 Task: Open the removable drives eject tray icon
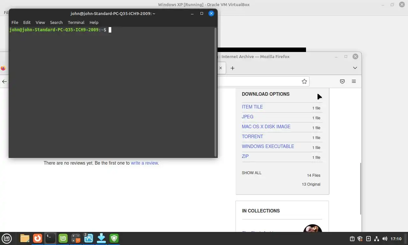368,239
